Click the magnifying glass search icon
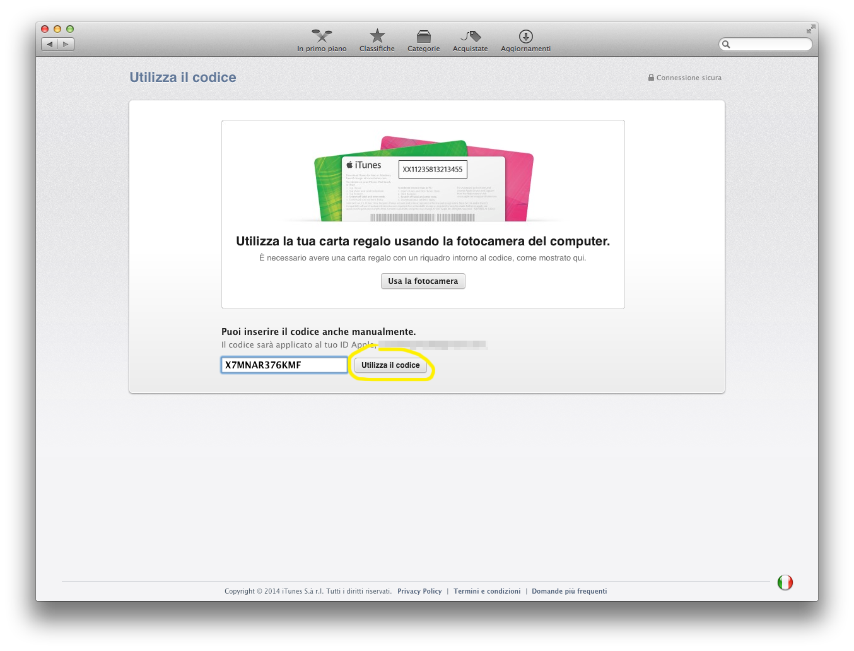This screenshot has height=651, width=854. click(726, 44)
